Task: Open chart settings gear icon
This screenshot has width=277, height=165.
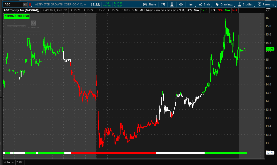Action: click(181, 4)
